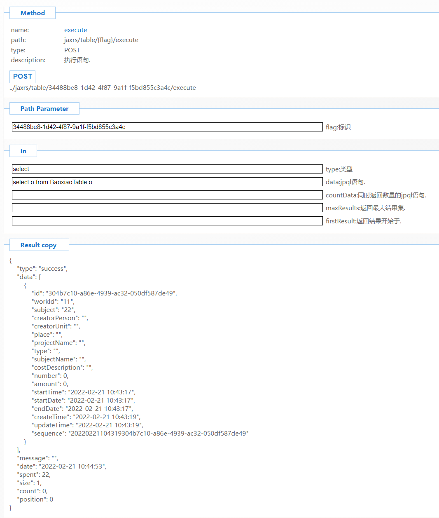The height and width of the screenshot is (518, 439).
Task: Focus the empty firstResult input field
Action: [167, 221]
